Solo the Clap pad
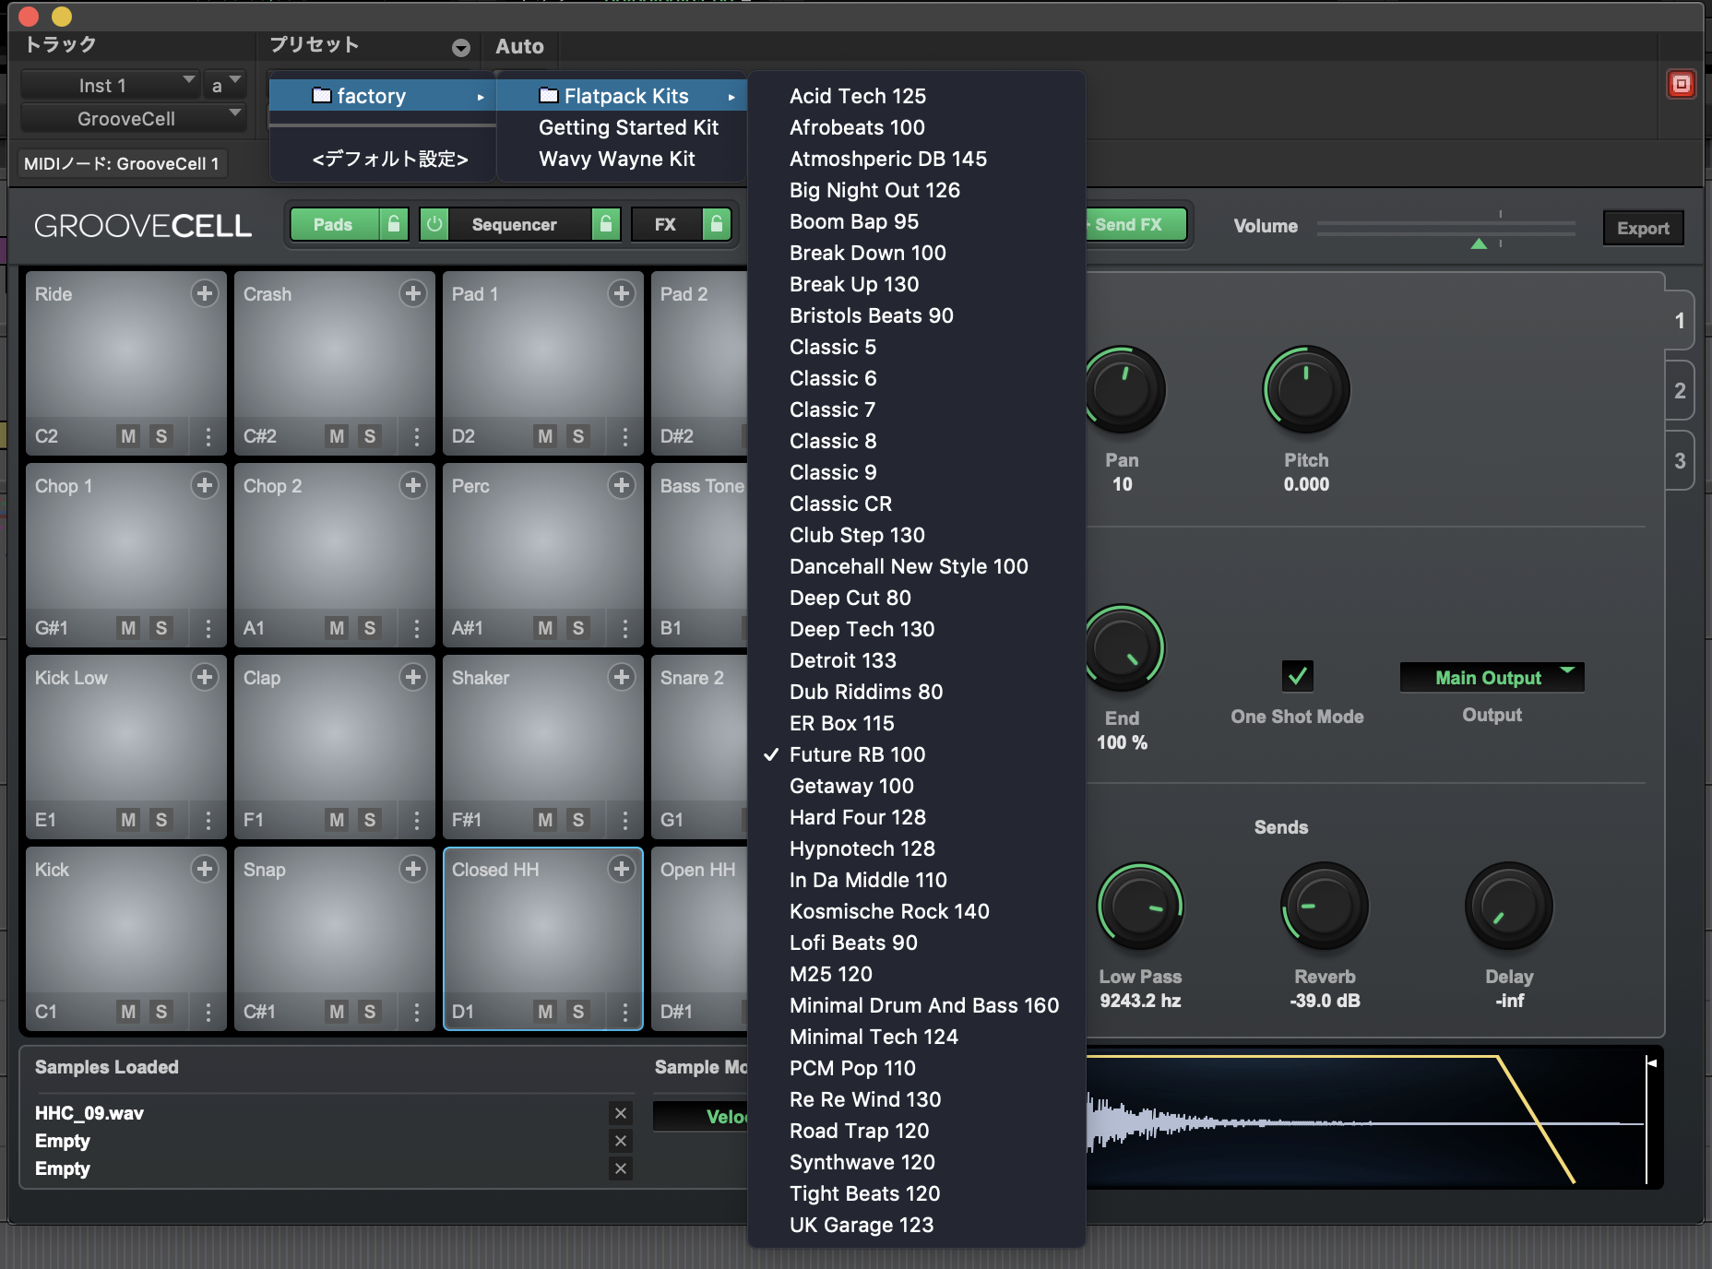 pos(370,820)
